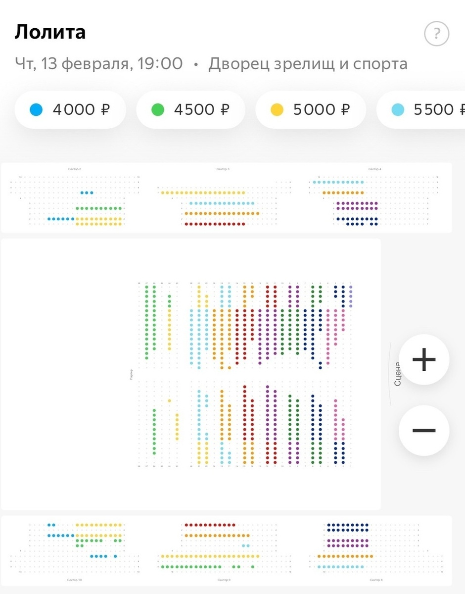Viewport: 465px width, 594px height.
Task: Select the Сектор 4 label
Action: point(374,169)
